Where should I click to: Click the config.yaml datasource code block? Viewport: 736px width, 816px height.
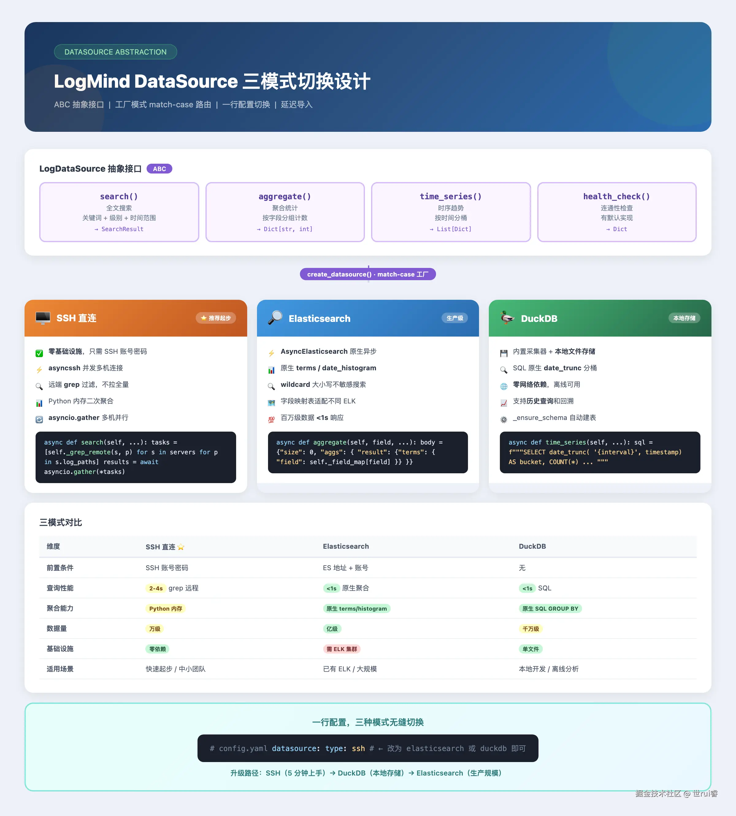(x=368, y=748)
